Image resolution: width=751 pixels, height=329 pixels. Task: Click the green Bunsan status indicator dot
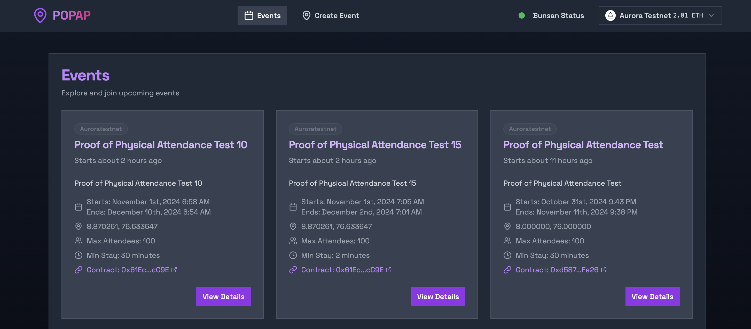tap(522, 15)
